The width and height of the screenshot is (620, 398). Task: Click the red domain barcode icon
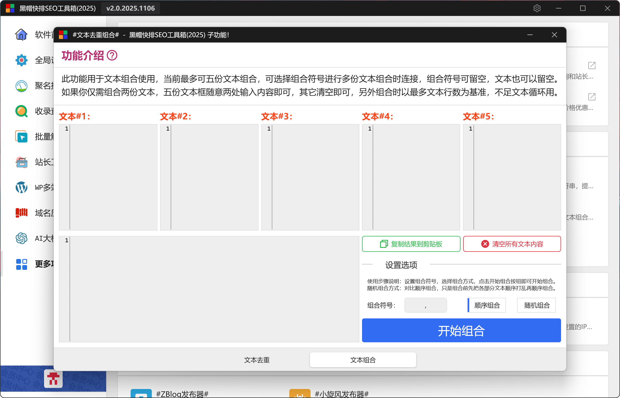(21, 213)
